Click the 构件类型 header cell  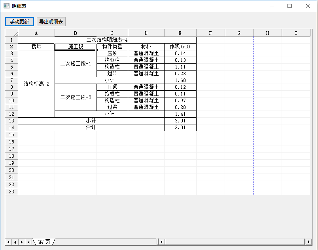coord(112,47)
